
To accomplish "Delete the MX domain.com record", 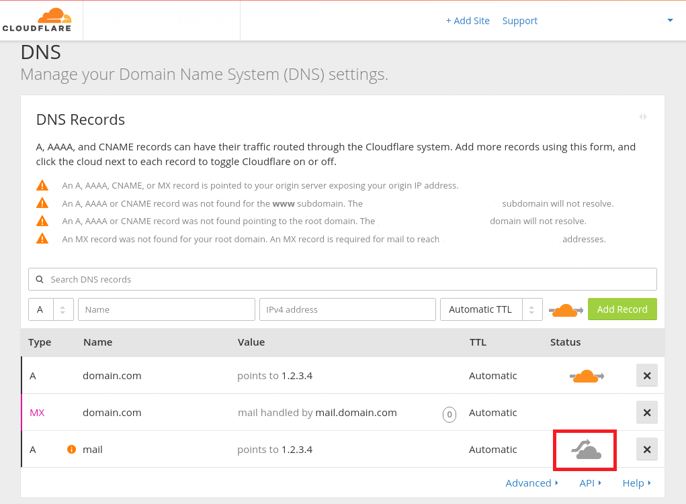I will coord(647,412).
